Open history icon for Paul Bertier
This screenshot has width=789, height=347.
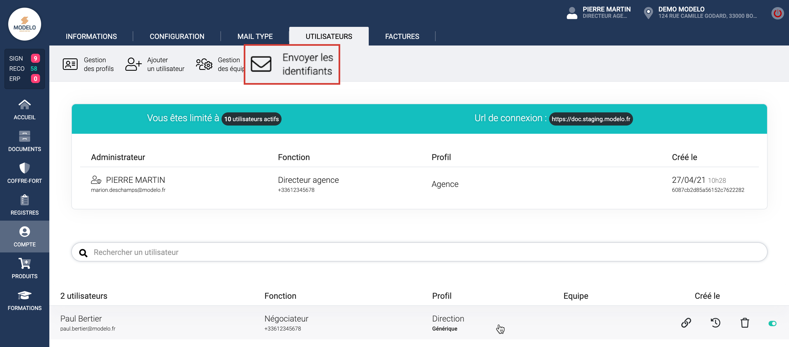715,323
